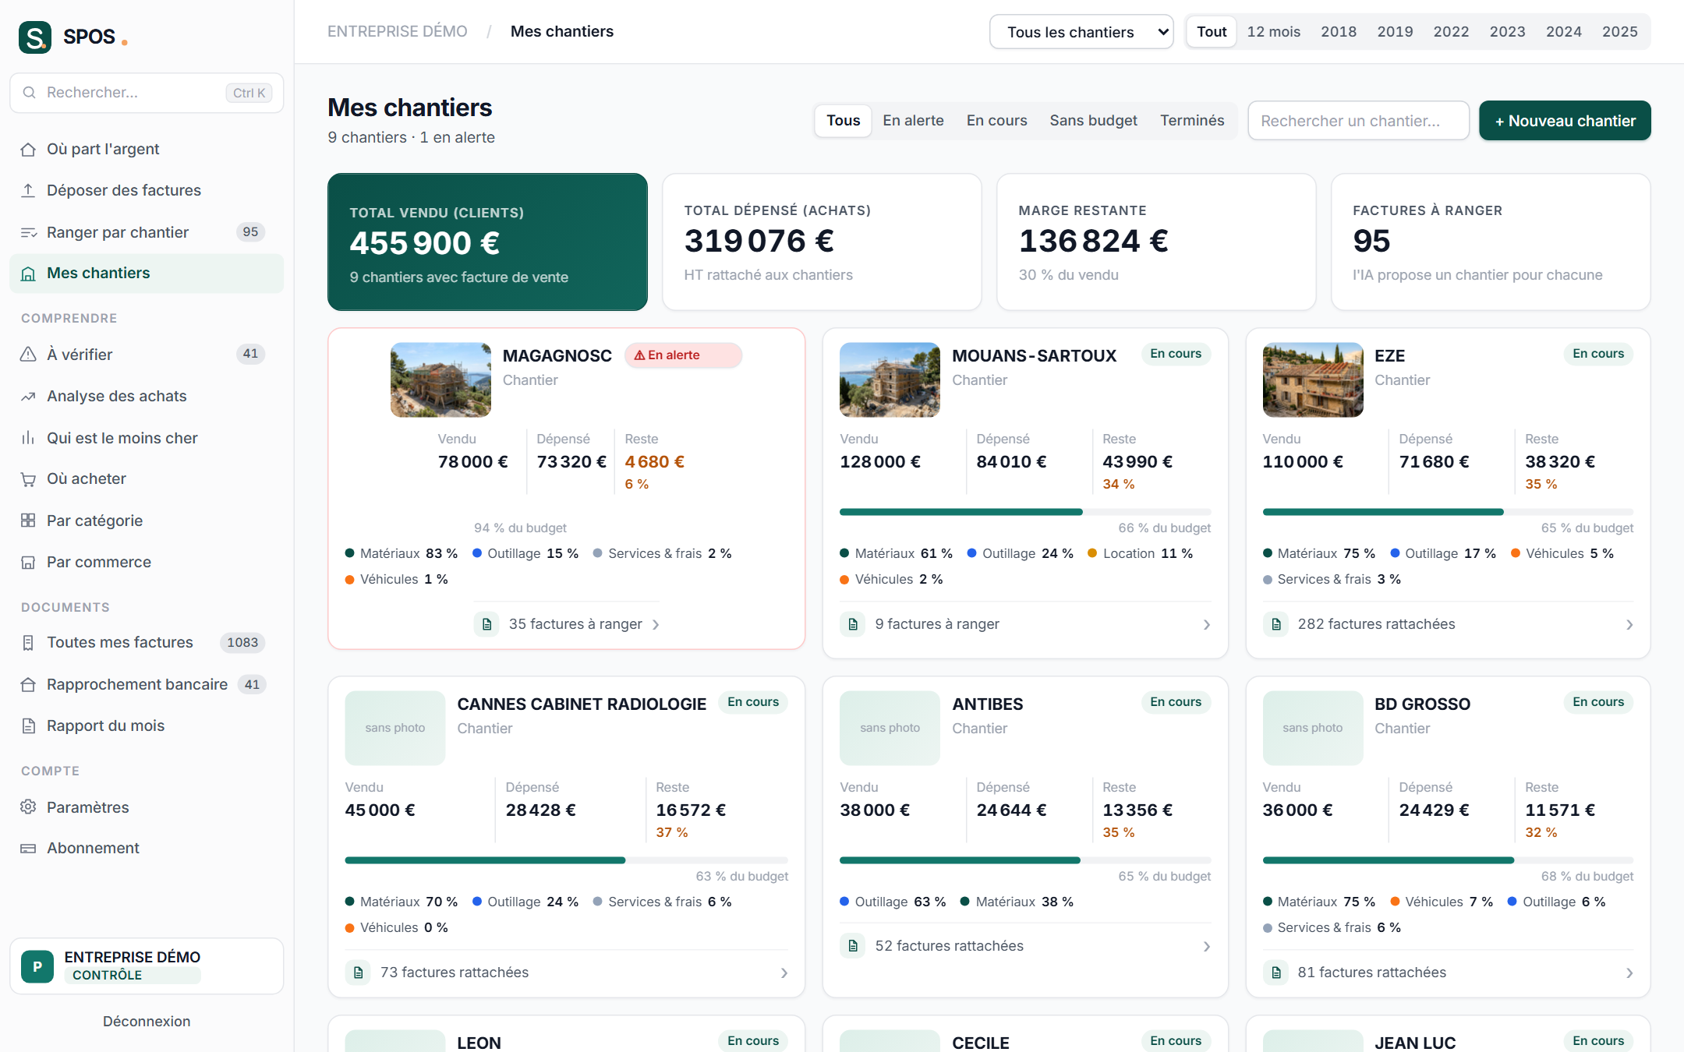Click the trend icon beside Analyse des achats

[28, 397]
